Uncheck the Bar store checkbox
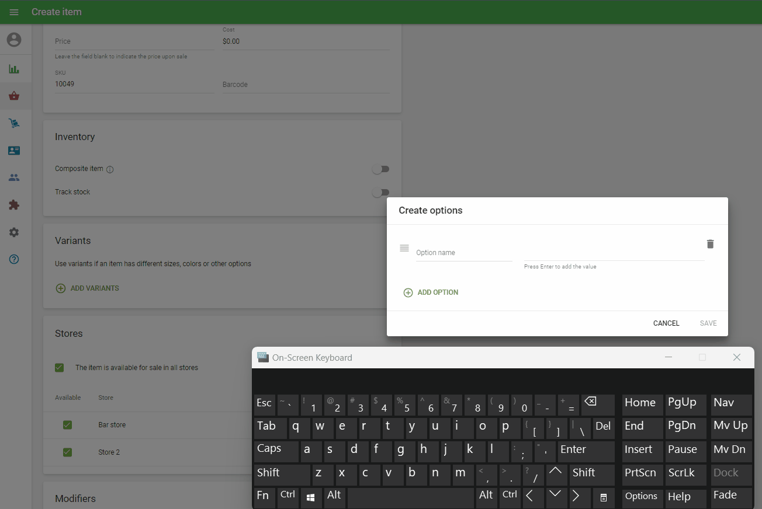The image size is (762, 509). pyautogui.click(x=67, y=425)
